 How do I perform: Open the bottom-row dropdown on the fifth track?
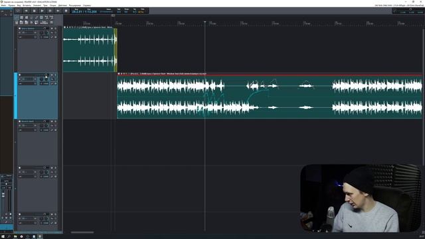[x=27, y=223]
